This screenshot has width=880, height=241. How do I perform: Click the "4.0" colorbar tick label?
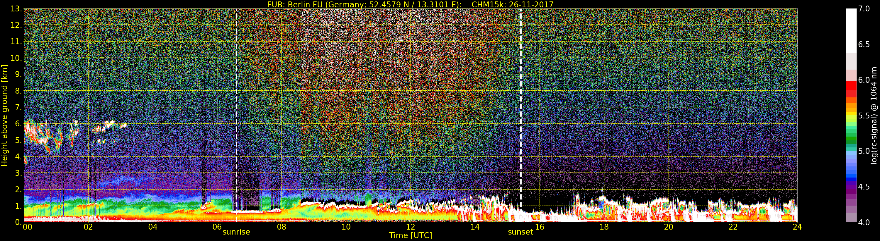pos(864,222)
